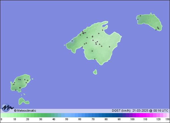Select the southernmost station marker on Mallorca
Image resolution: width=170 pixels, height=123 pixels.
95,59
